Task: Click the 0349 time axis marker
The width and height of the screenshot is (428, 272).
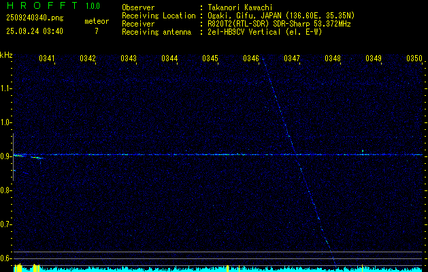Action: 374,58
